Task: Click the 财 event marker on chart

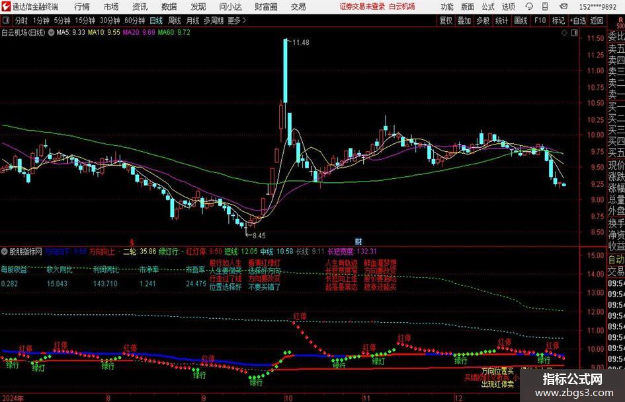Action: (x=358, y=242)
